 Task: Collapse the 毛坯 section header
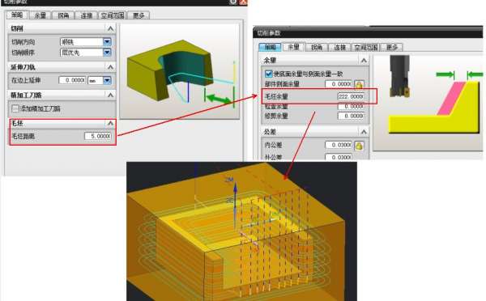tap(110, 123)
